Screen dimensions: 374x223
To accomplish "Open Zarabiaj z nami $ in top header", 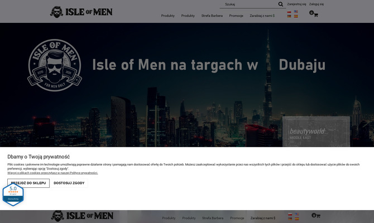I will point(262,16).
